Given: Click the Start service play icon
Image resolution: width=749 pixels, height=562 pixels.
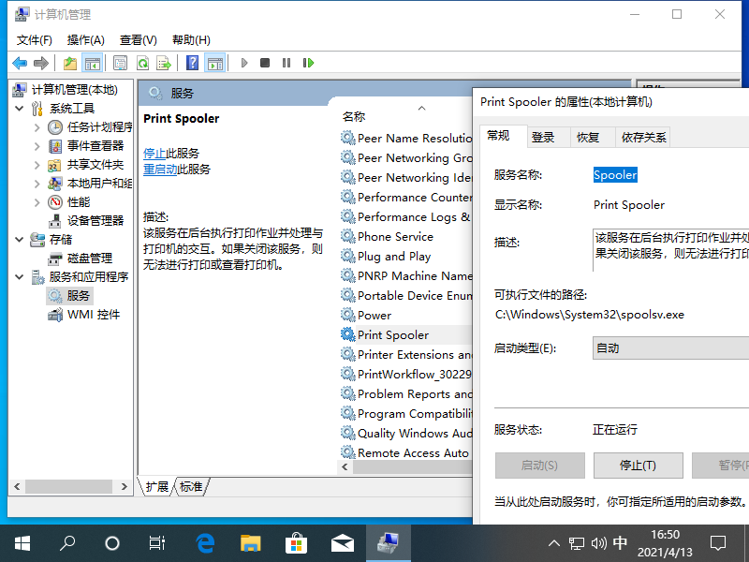Looking at the screenshot, I should [244, 63].
